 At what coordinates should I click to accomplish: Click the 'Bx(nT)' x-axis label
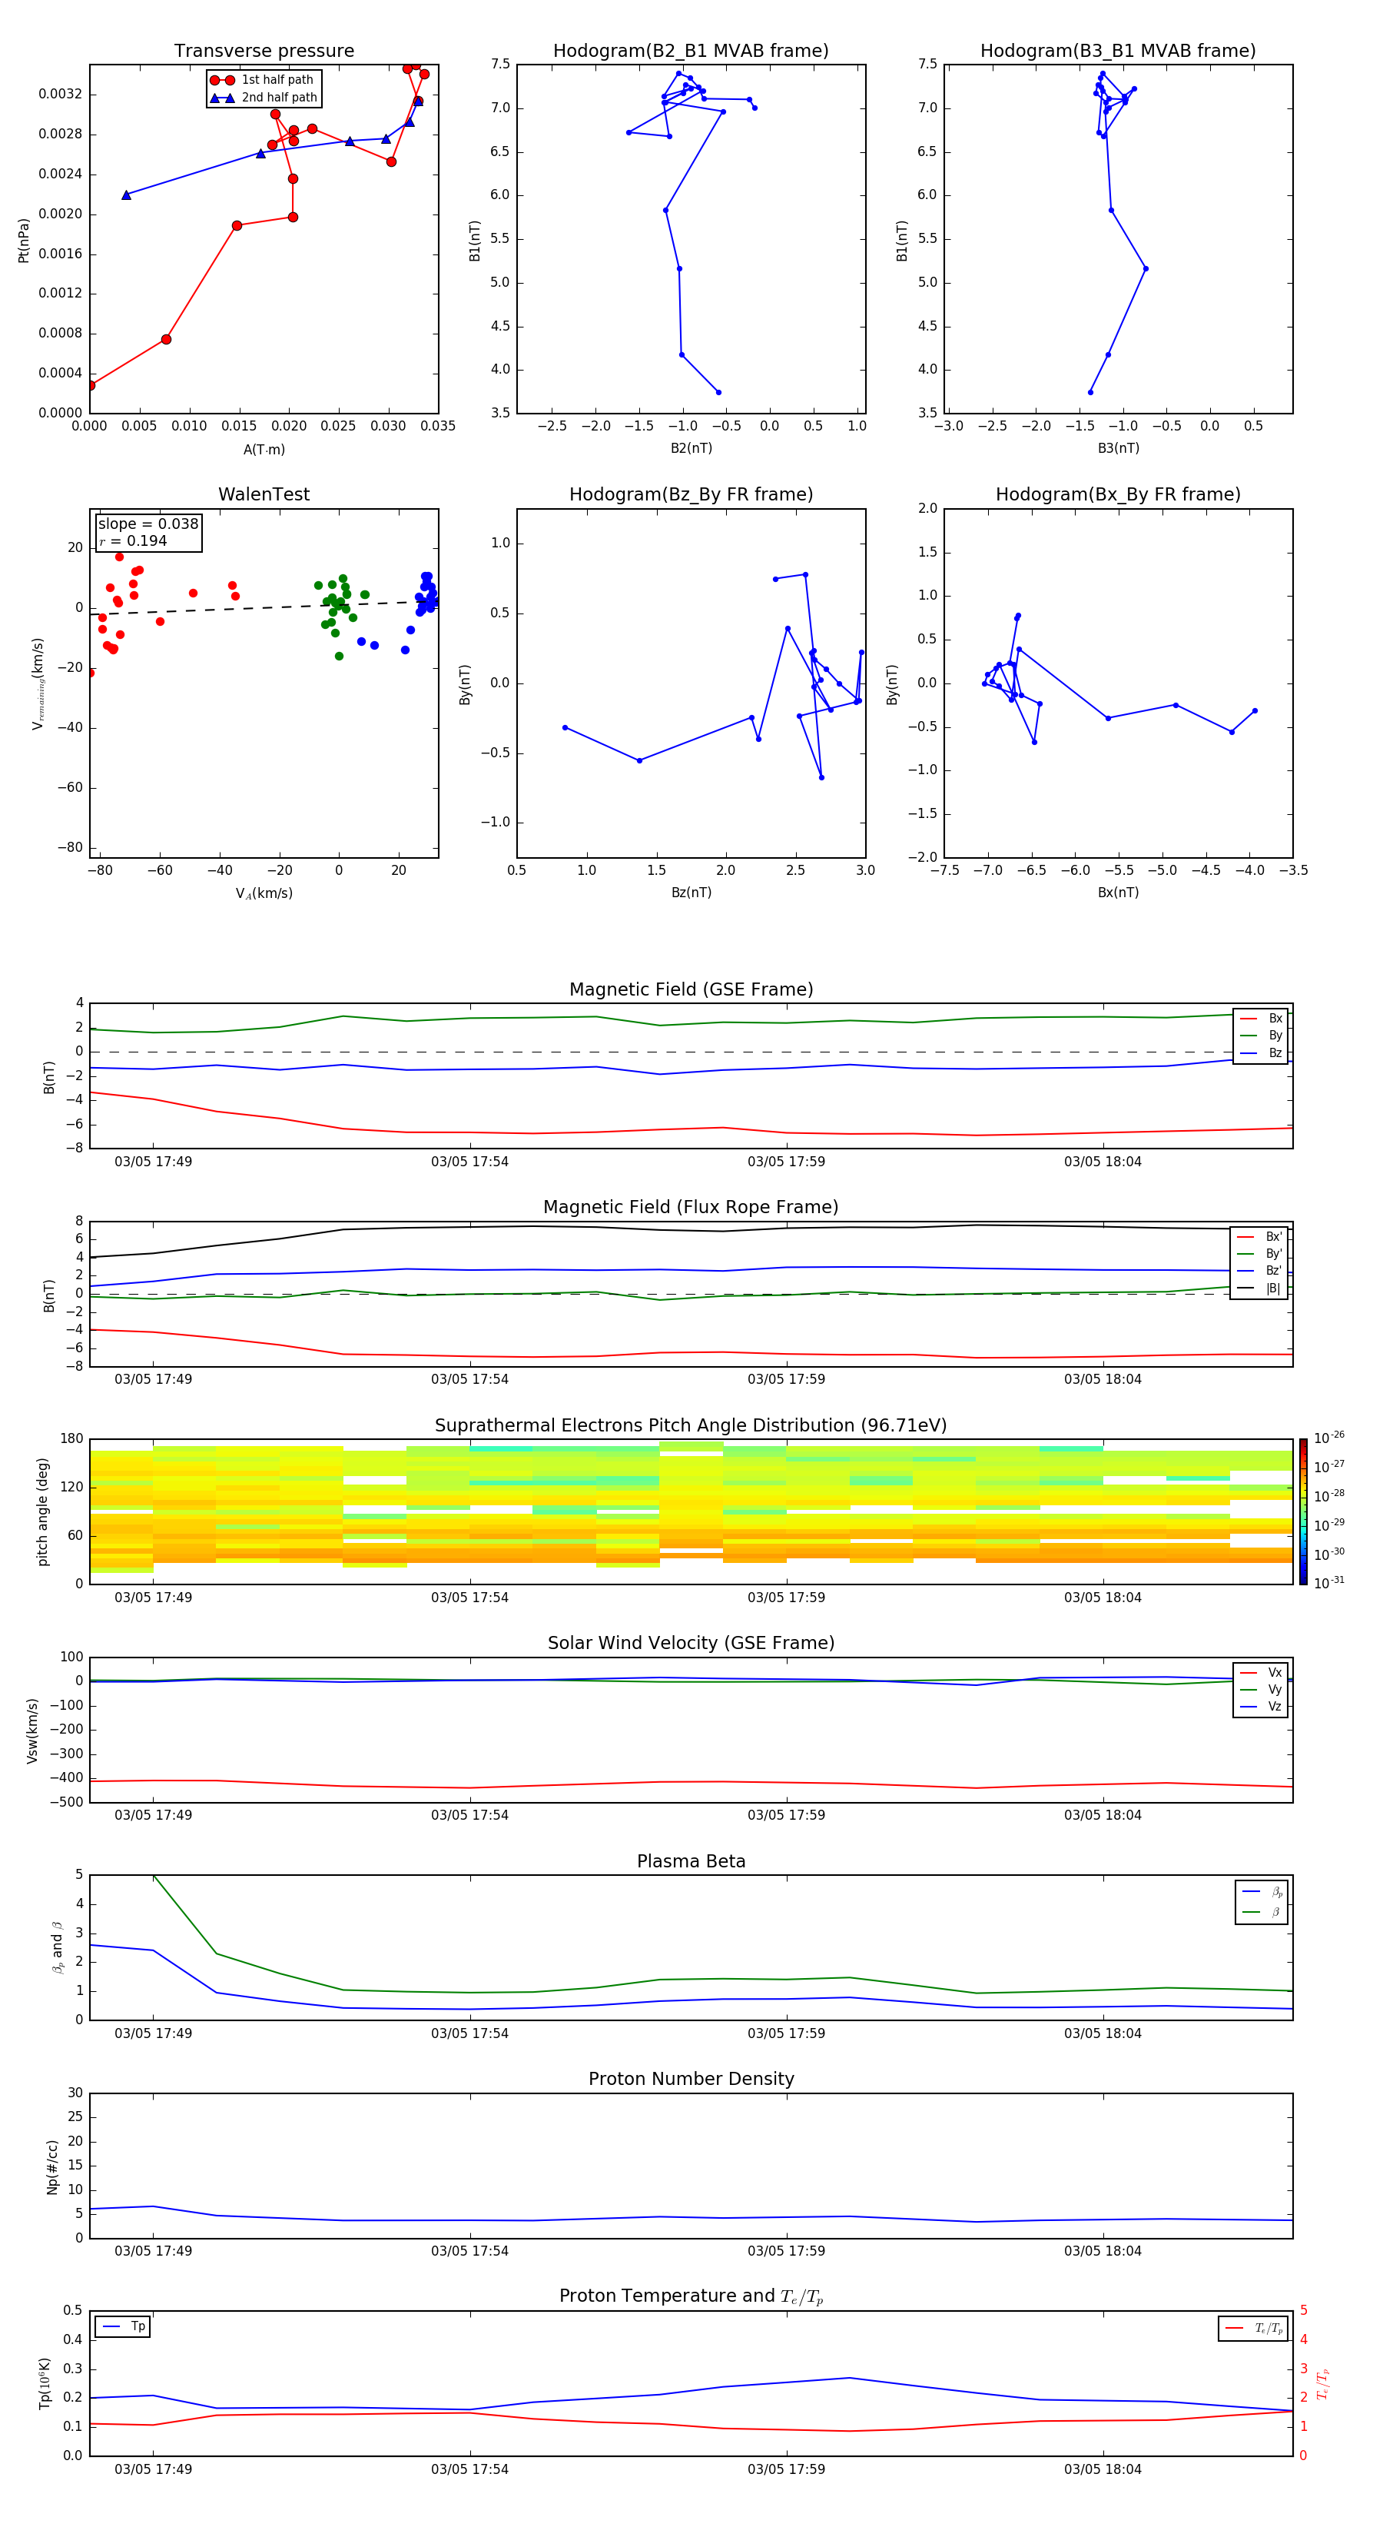1118,893
